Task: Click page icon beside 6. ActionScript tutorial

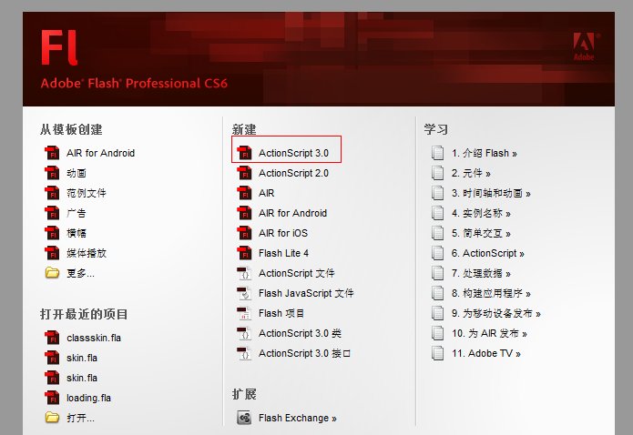Action: coord(437,253)
